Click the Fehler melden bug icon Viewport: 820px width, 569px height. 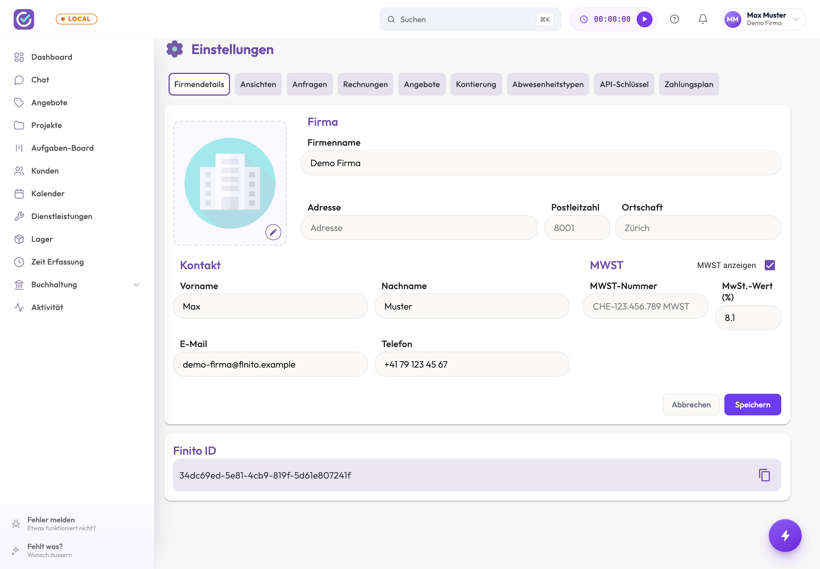pos(16,524)
